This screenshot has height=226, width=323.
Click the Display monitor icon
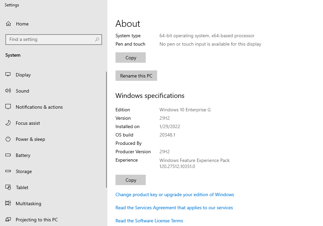click(8, 75)
